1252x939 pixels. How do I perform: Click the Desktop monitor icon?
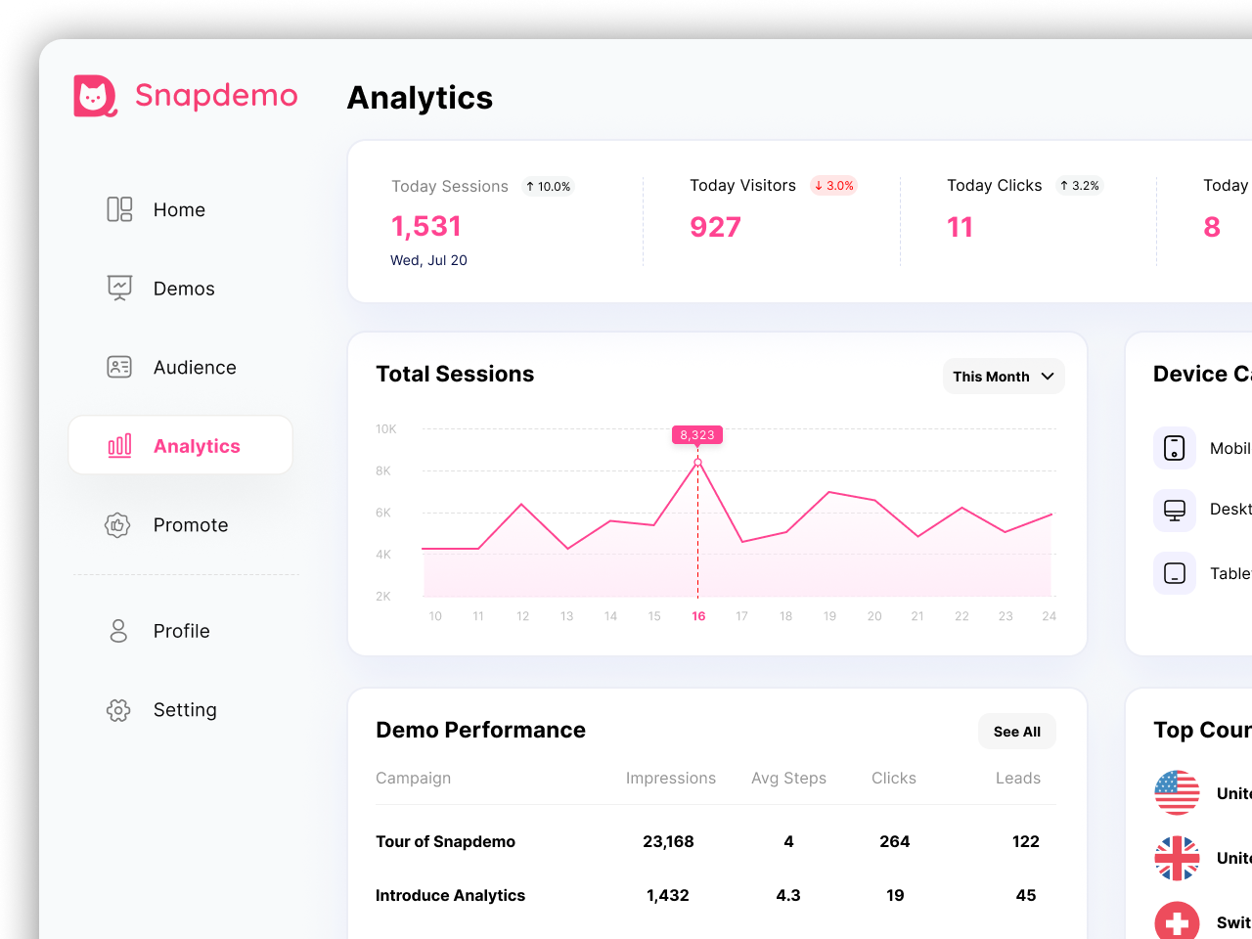pyautogui.click(x=1175, y=510)
